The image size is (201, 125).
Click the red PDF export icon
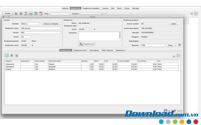point(41,14)
